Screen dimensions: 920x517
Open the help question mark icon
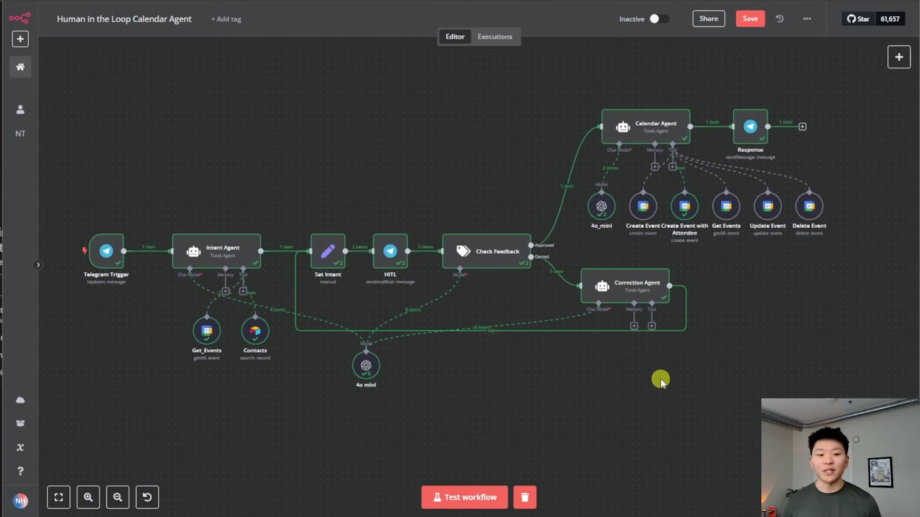coord(20,471)
